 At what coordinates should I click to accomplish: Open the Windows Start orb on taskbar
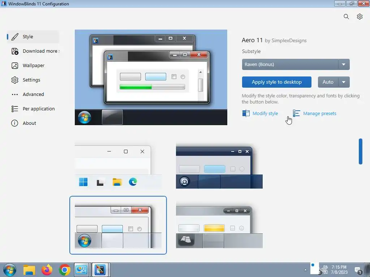pos(10,270)
